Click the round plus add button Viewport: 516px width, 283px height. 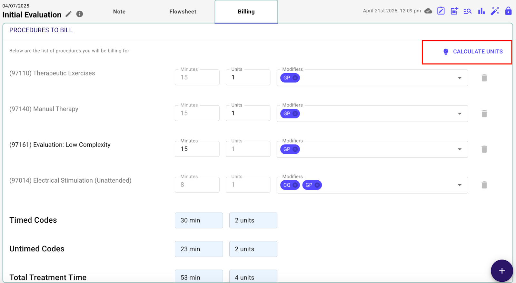pyautogui.click(x=502, y=271)
